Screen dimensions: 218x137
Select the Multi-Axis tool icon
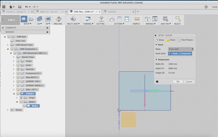[x=73, y=19]
